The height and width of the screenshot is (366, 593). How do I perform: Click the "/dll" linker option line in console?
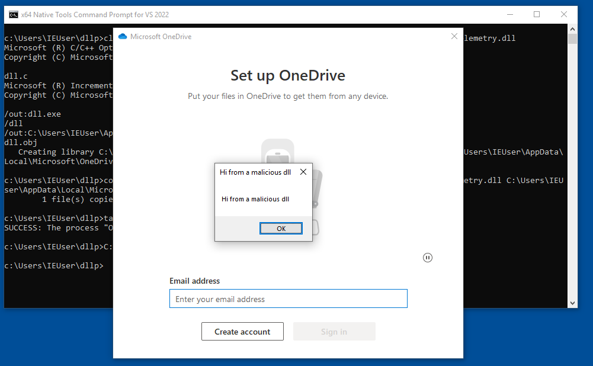[13, 123]
